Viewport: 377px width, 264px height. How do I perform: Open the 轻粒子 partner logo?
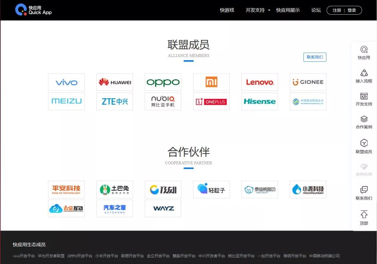click(x=211, y=189)
